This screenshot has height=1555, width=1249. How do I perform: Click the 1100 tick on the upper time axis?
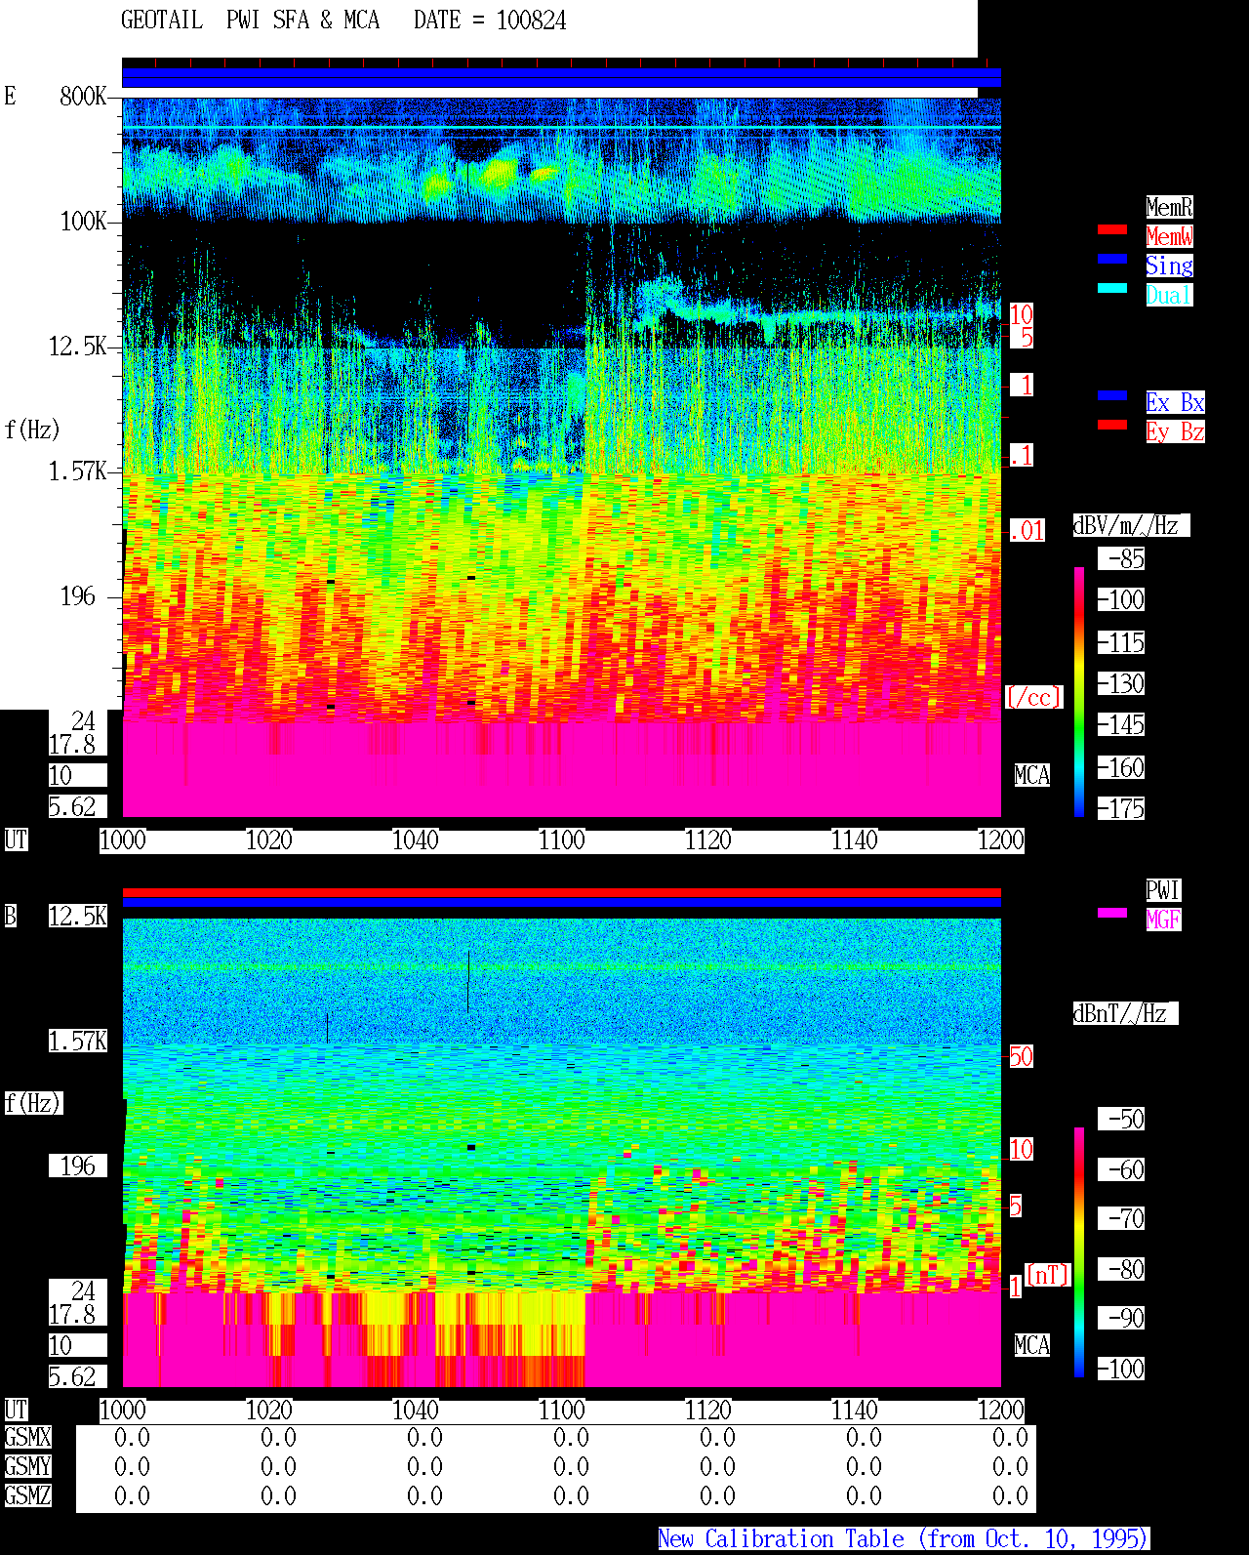click(562, 839)
